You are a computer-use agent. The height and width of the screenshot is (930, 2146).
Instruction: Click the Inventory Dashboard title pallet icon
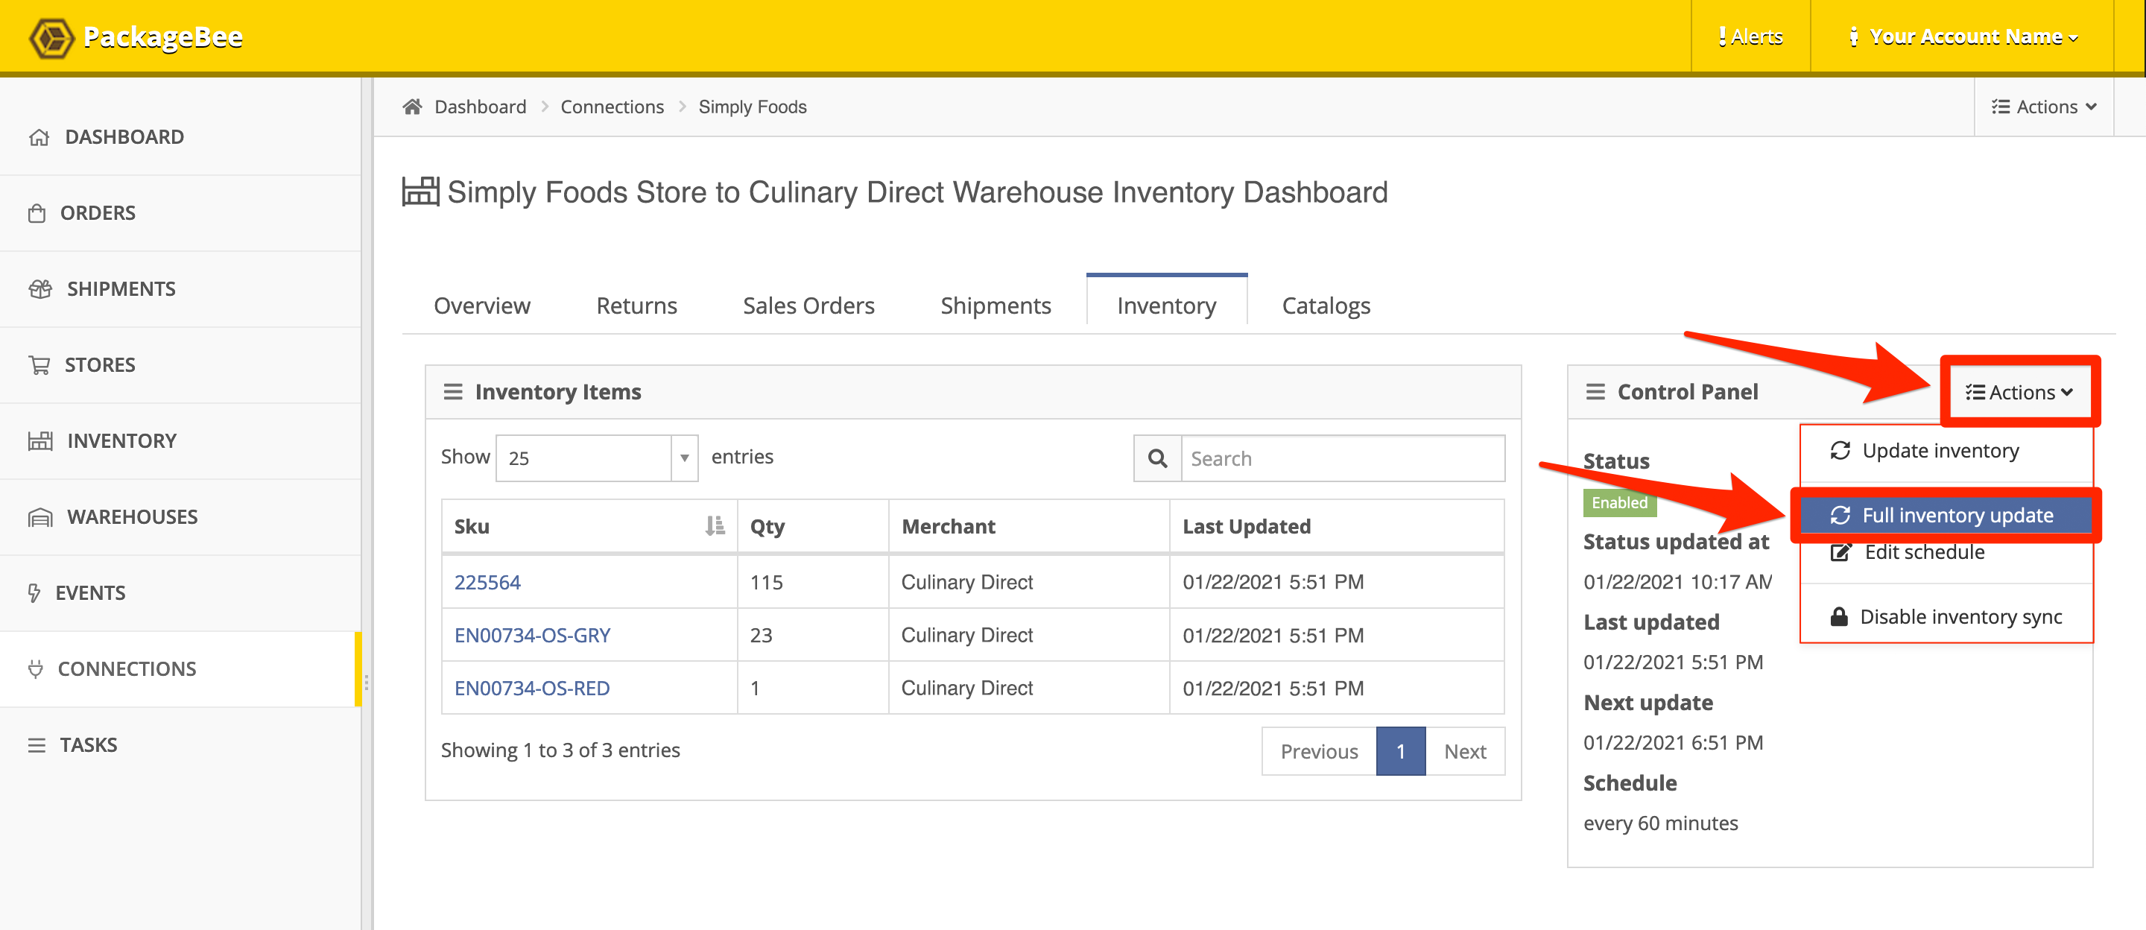point(421,192)
